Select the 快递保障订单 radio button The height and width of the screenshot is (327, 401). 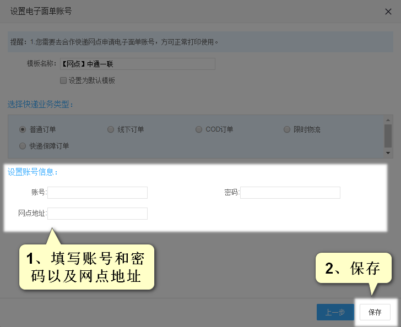[23, 146]
